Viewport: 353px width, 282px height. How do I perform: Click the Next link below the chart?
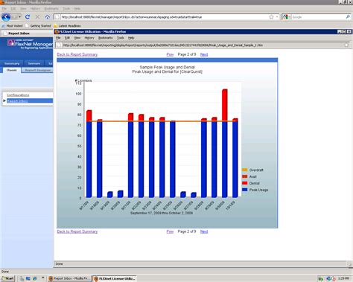204,231
